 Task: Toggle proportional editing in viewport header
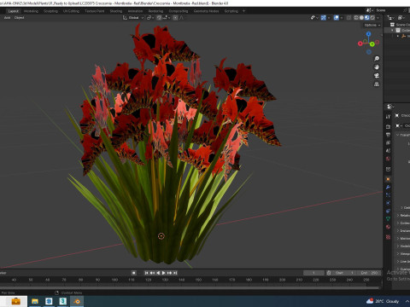pyautogui.click(x=176, y=18)
